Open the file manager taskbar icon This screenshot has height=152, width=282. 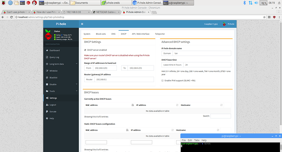16,3
